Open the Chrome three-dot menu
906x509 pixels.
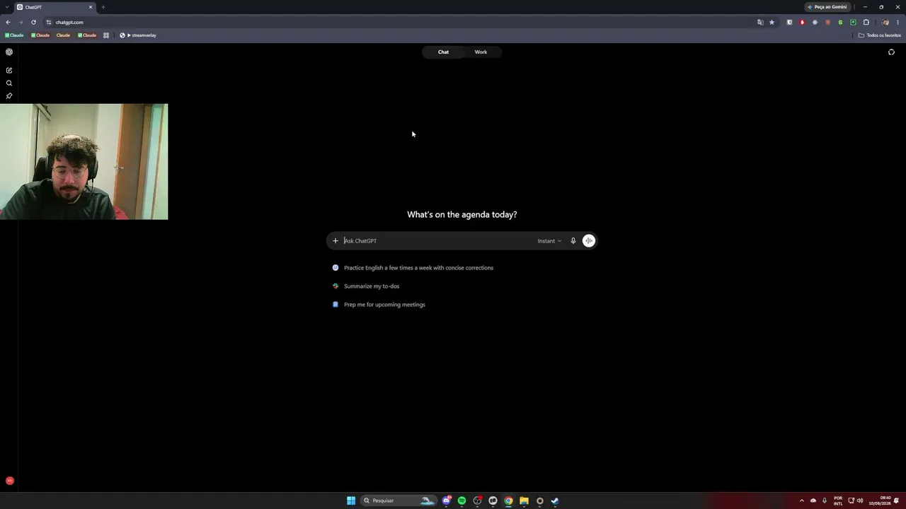898,22
